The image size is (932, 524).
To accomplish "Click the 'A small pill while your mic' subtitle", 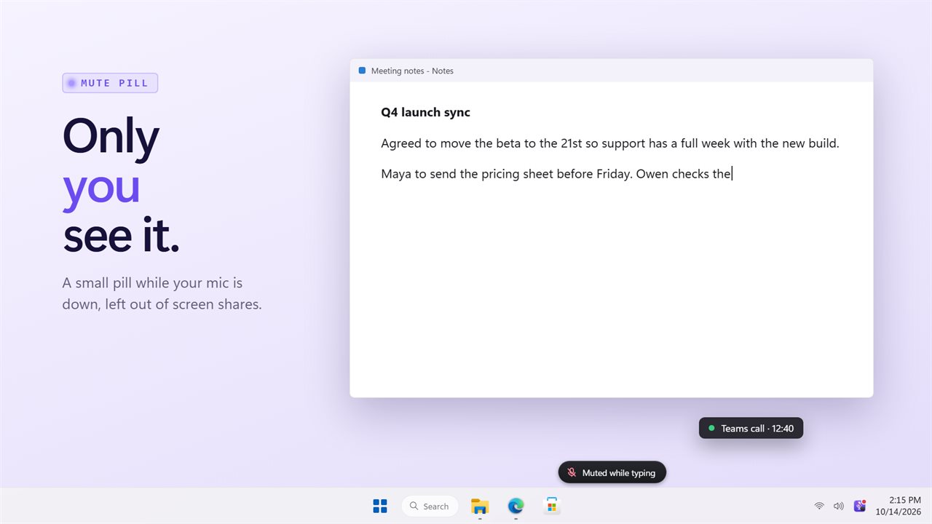I will coord(162,293).
